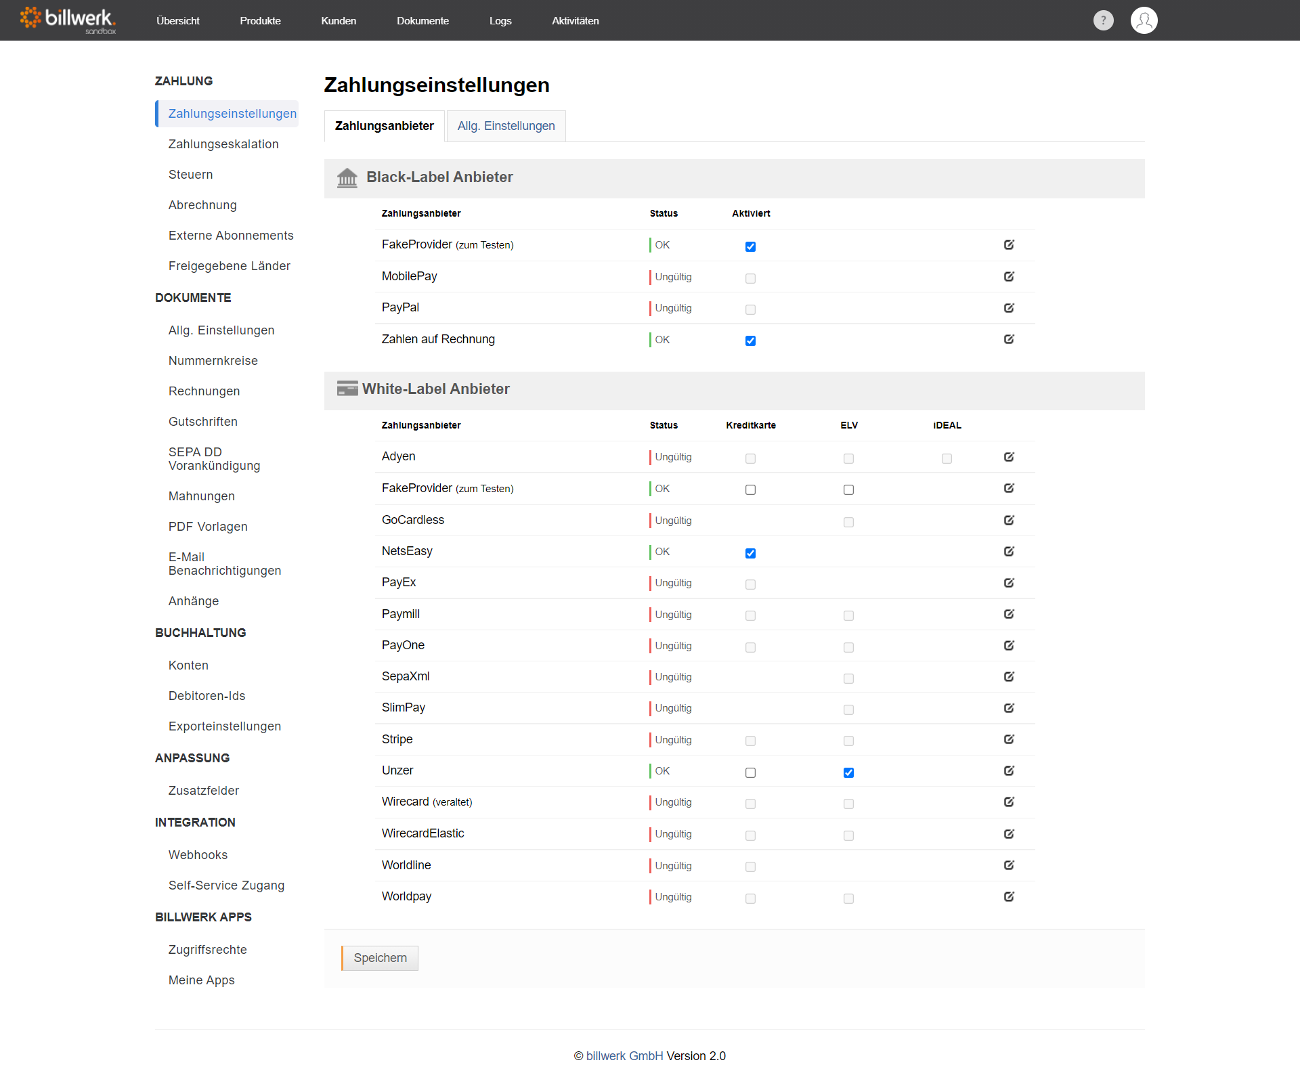Enable ELV for White-Label FakeProvider
The width and height of the screenshot is (1300, 1073).
point(848,489)
